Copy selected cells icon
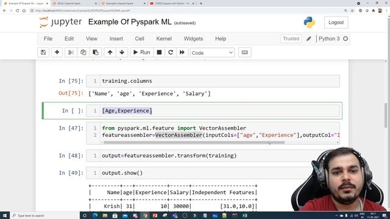390x219 pixels. (x=83, y=52)
